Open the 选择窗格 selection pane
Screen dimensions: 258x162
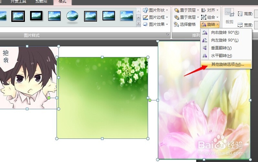(x=185, y=24)
